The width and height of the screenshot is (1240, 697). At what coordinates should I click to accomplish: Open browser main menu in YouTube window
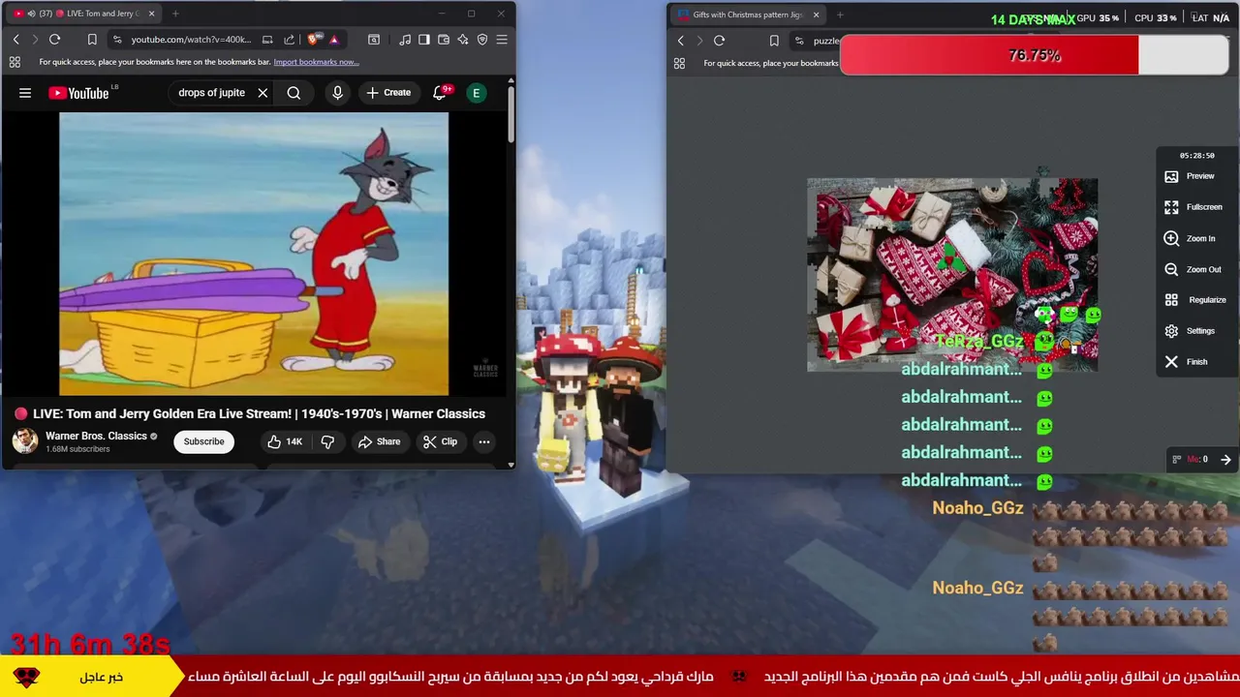tap(502, 40)
